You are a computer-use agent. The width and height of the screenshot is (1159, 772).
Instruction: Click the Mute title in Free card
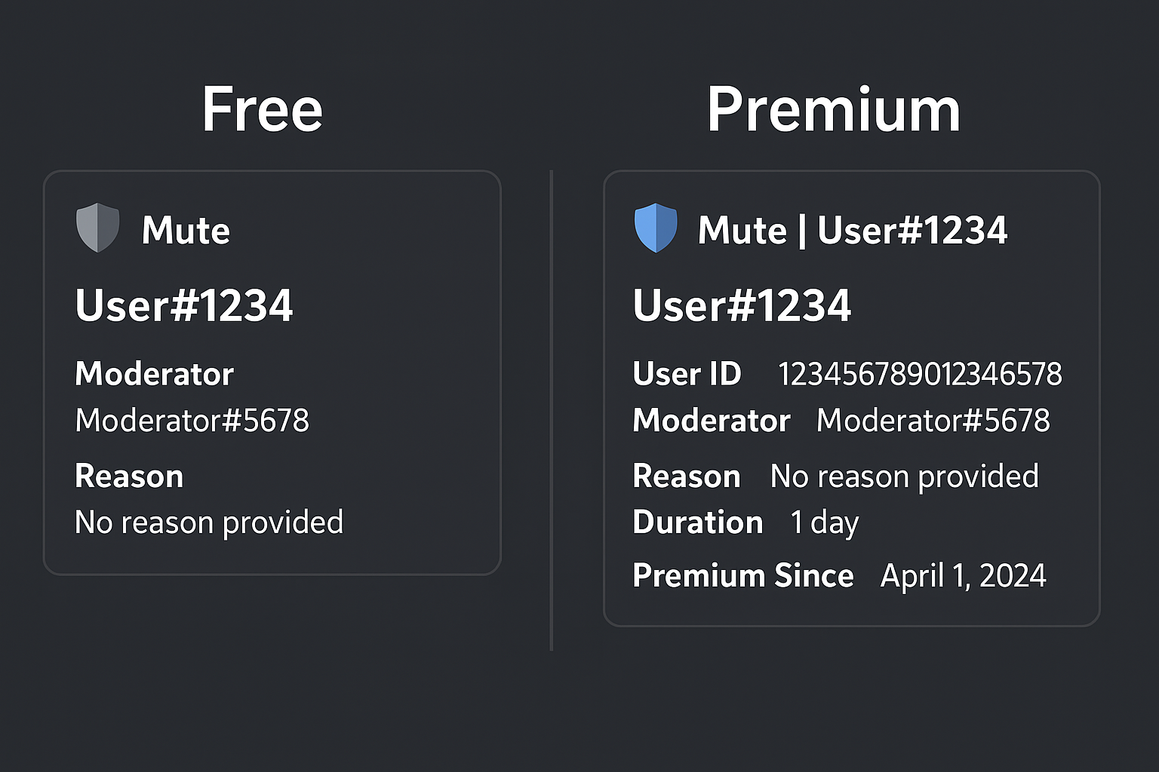186,230
